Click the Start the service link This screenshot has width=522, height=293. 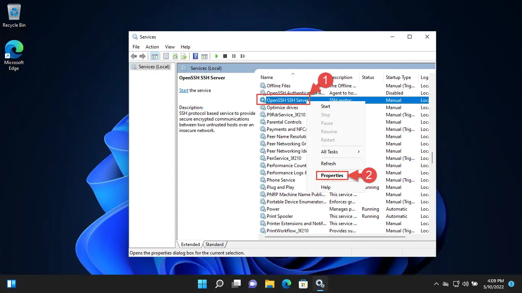(x=184, y=90)
